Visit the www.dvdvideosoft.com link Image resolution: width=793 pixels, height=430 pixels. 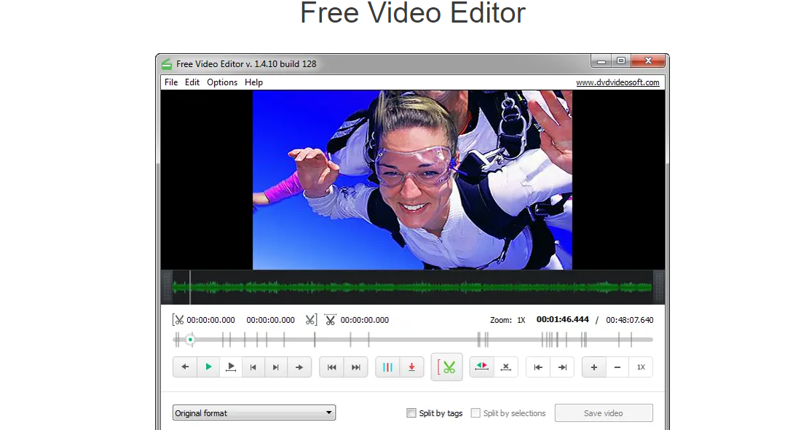pyautogui.click(x=618, y=82)
